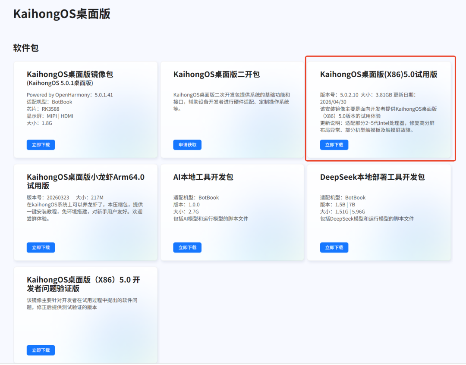Screen dimensions: 466x365
Task: Click the KaihongOS桌面版二开包 card title
Action: (217, 74)
